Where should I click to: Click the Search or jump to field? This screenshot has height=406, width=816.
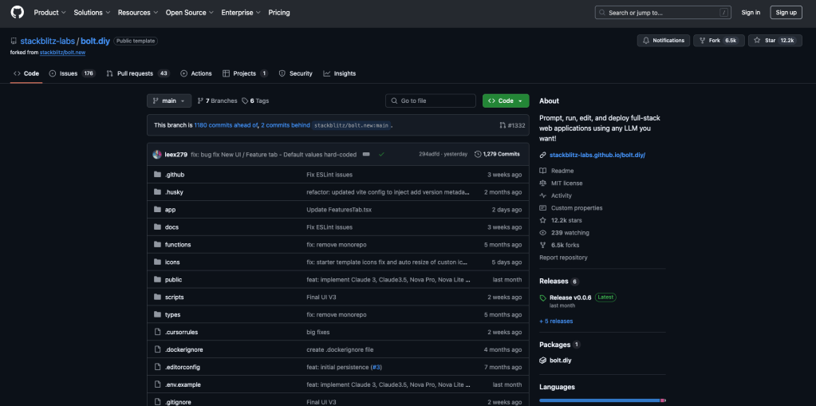pyautogui.click(x=663, y=13)
